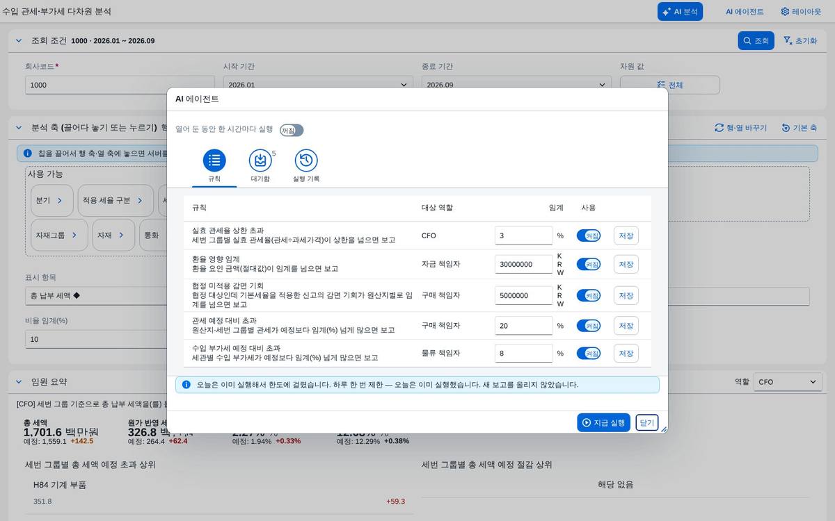835x521 pixels.
Task: Click the 조회 search button
Action: (x=756, y=41)
